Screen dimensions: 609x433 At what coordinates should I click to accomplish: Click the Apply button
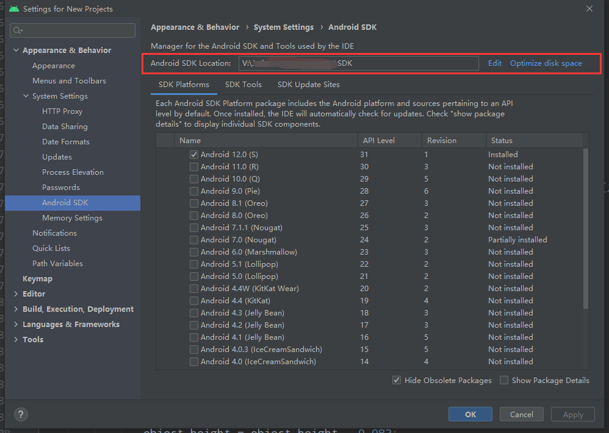click(573, 414)
